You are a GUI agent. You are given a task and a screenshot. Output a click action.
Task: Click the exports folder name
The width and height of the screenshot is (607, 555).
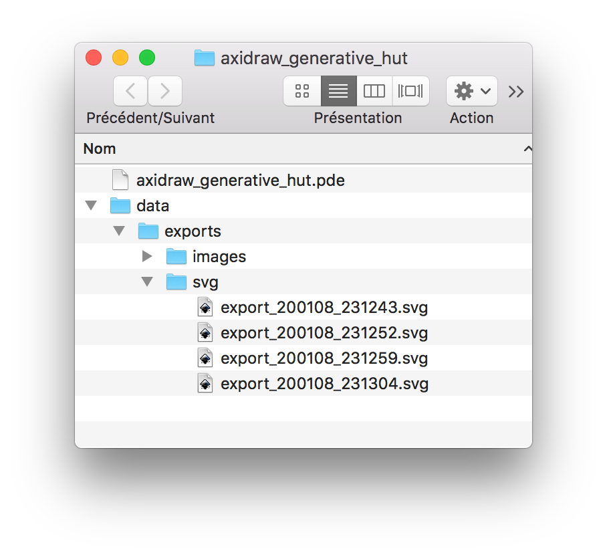[x=193, y=231]
